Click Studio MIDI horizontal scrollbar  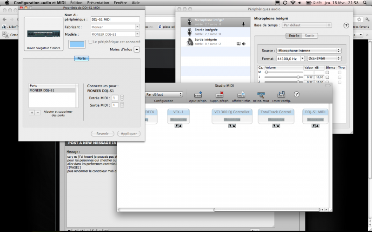pyautogui.click(x=267, y=210)
